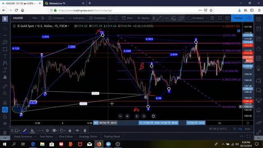The height and width of the screenshot is (148, 263).
Task: Open ideas lightbulb panel in right sidebar
Action: click(258, 68)
